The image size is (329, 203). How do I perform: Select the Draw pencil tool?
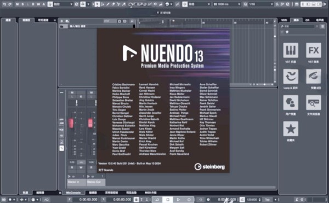tap(108, 4)
